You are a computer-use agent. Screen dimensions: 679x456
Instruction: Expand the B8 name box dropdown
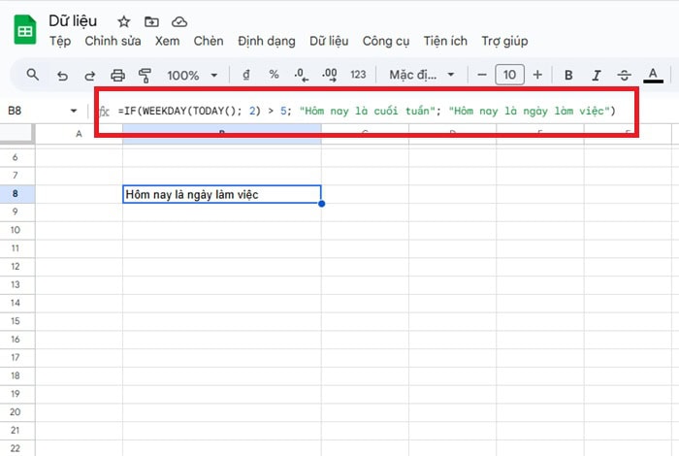[x=74, y=111]
